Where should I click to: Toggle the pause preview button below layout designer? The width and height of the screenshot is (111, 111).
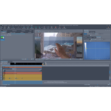(36, 59)
